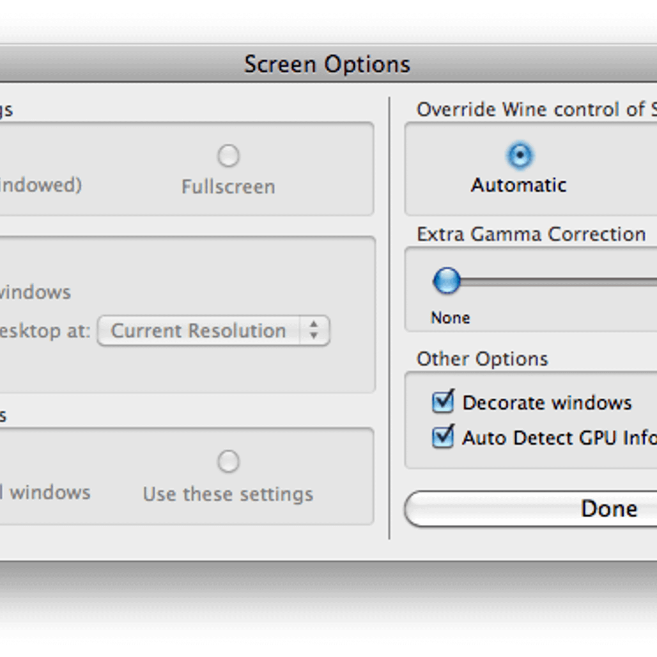Uncheck the Decorate windows checkbox
The image size is (657, 657).
(x=443, y=401)
